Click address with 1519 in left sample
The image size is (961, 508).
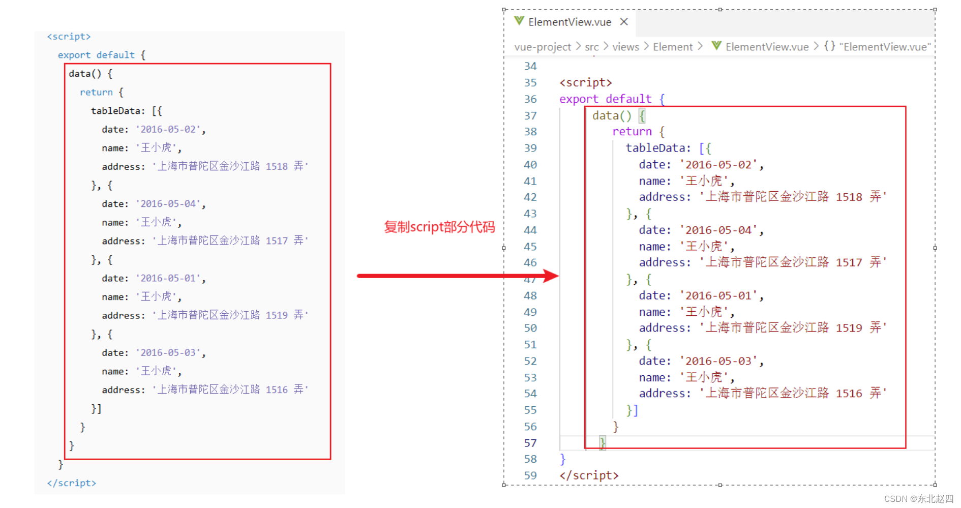(205, 315)
